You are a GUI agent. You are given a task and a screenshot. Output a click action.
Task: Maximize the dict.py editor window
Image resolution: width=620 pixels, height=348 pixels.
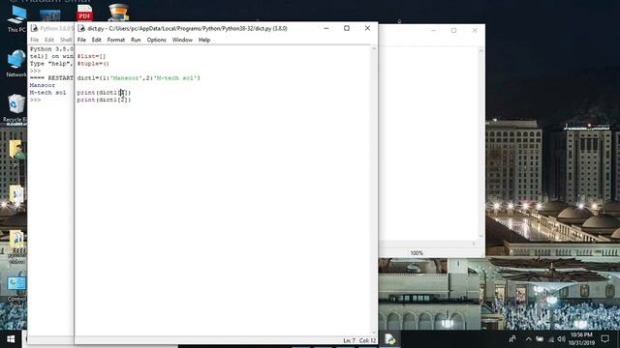[347, 28]
